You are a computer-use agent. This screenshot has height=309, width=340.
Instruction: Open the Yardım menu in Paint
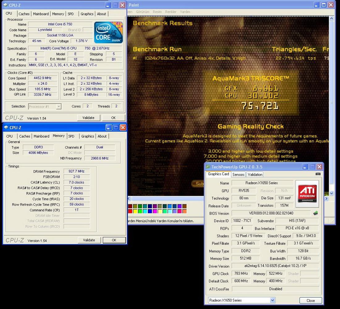[185, 12]
